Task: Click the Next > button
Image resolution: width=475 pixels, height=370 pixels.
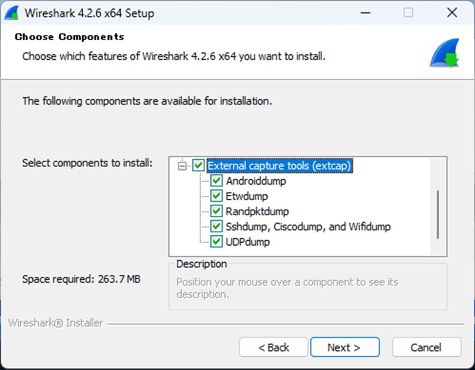Action: pyautogui.click(x=345, y=347)
